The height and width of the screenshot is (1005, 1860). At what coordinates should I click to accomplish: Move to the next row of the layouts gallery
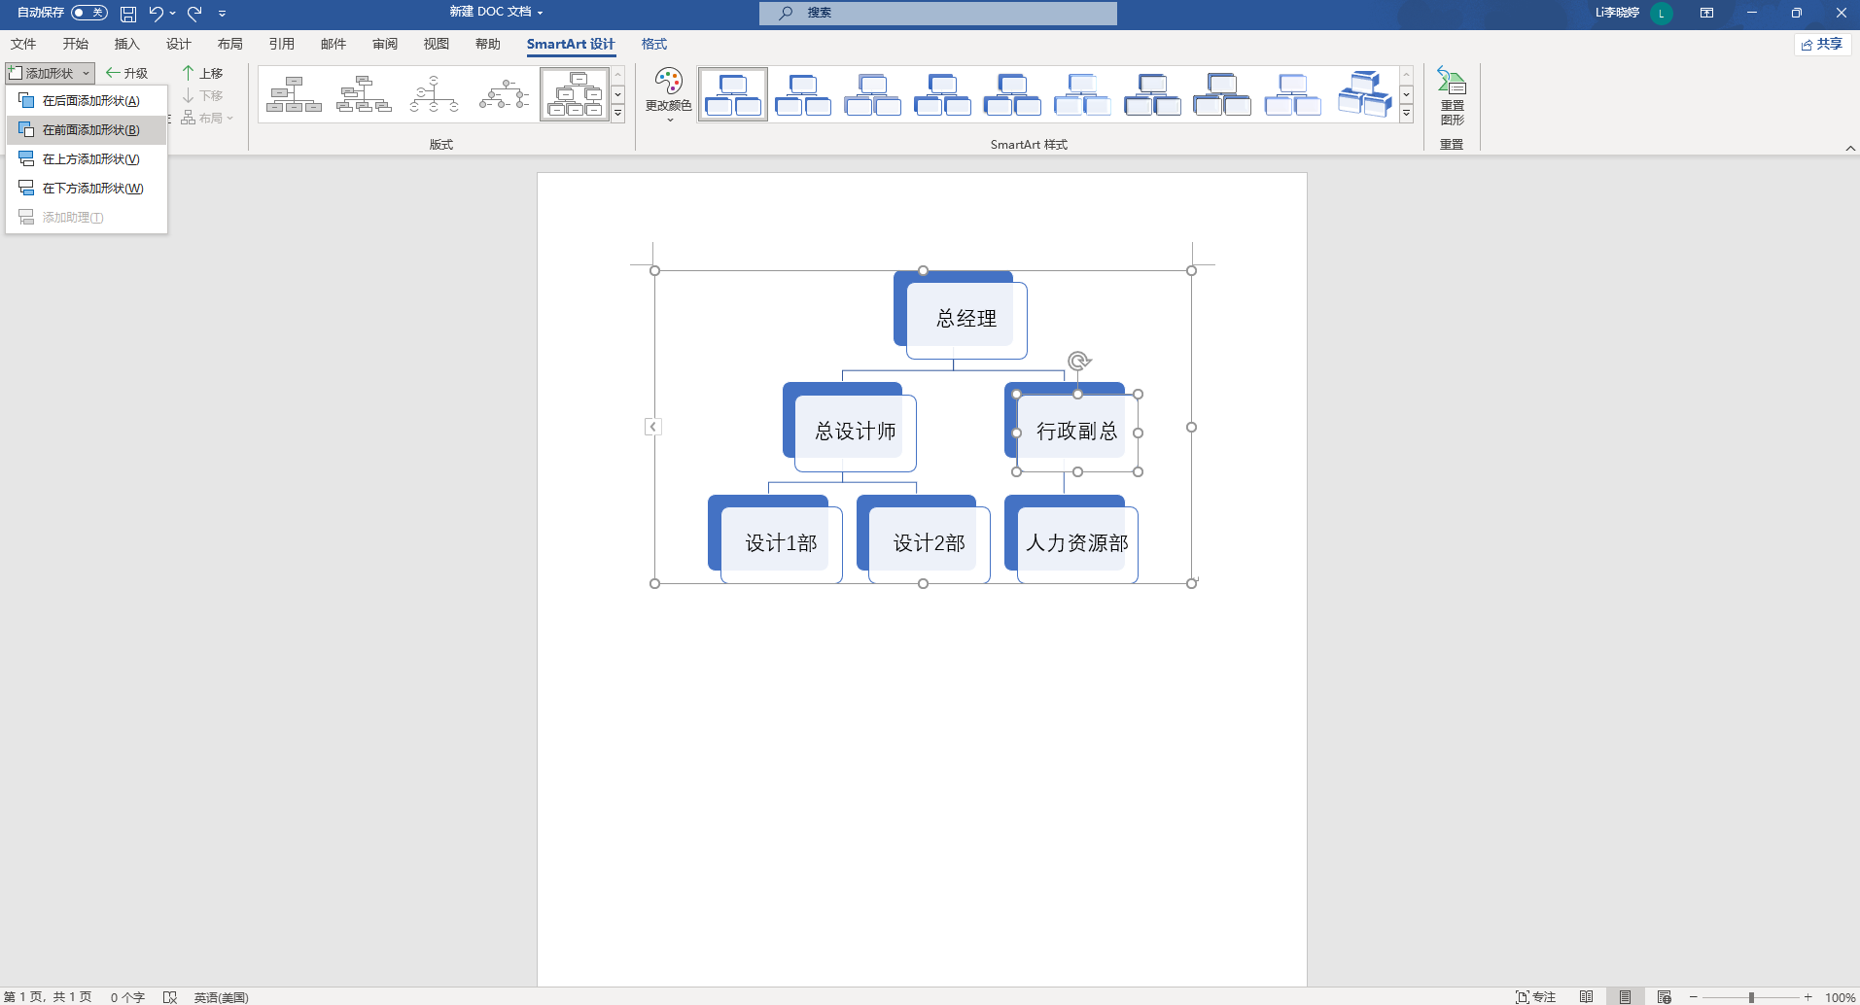click(617, 94)
